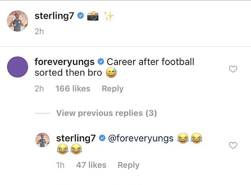This screenshot has width=251, height=185.
Task: Open sterling7 profile picture at the top
Action: [x=17, y=21]
